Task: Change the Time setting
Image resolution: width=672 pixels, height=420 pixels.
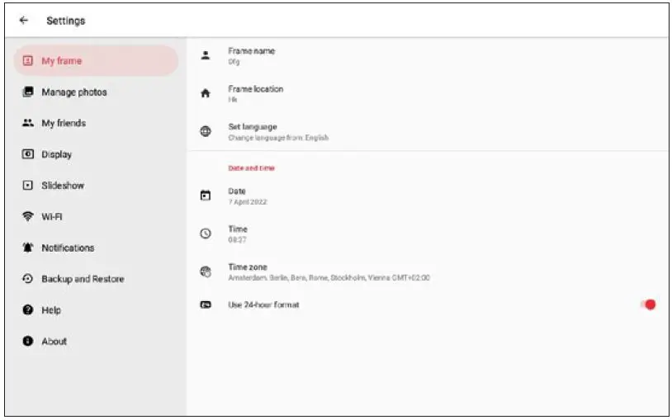Action: pyautogui.click(x=238, y=234)
